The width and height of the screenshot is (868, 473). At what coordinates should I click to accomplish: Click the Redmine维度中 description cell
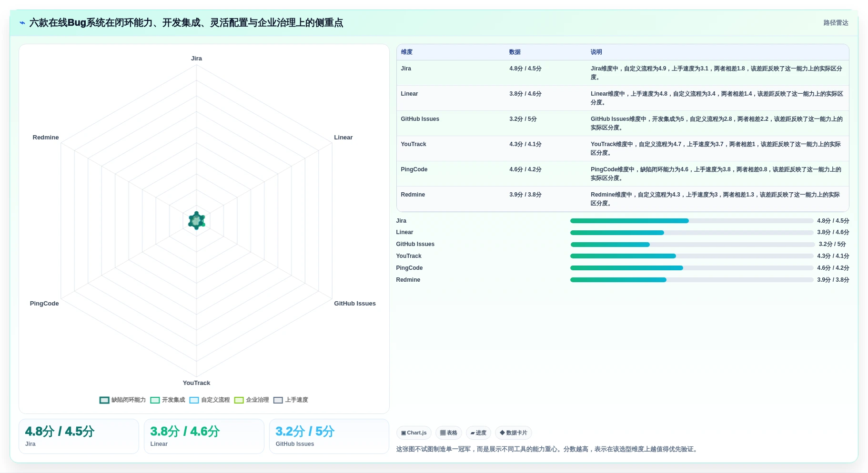point(717,199)
